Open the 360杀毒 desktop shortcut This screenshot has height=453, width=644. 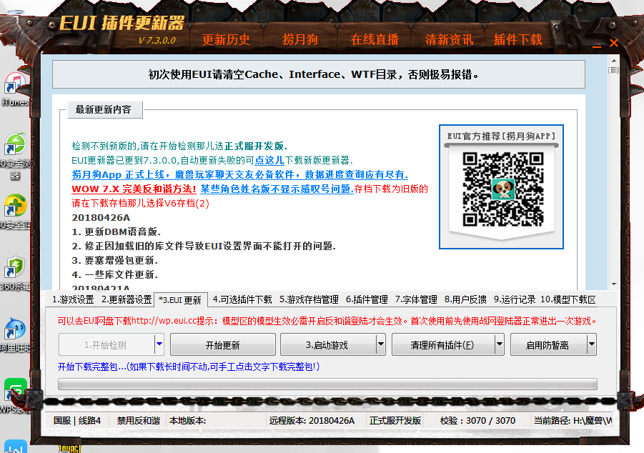pos(15,273)
